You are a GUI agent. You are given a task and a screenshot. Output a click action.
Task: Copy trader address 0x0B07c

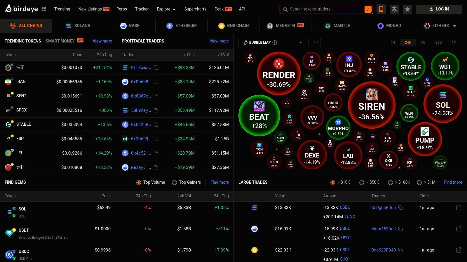click(x=156, y=96)
